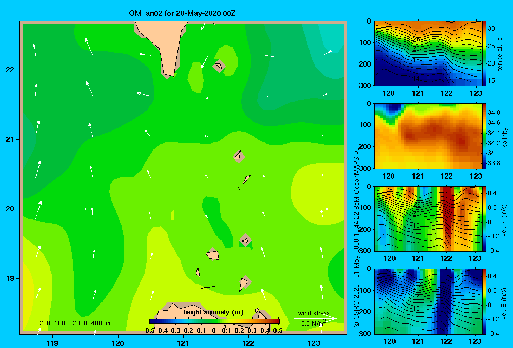Click the 0.5 tick on the height anomaly bar
The height and width of the screenshot is (348, 513).
click(x=278, y=331)
